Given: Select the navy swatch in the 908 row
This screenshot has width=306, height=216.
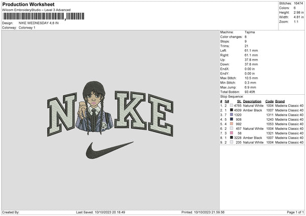Looking at the screenshot, I should tap(232, 119).
